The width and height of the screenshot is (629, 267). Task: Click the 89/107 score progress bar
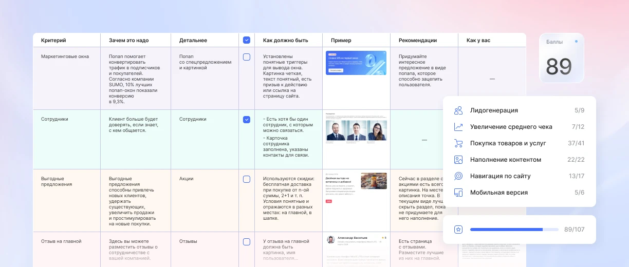514,230
